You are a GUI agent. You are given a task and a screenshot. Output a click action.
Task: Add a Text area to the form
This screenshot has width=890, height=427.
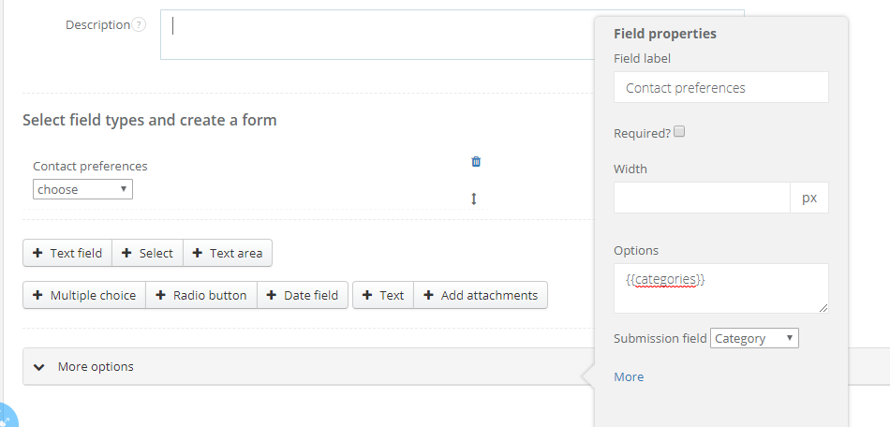pyautogui.click(x=227, y=253)
